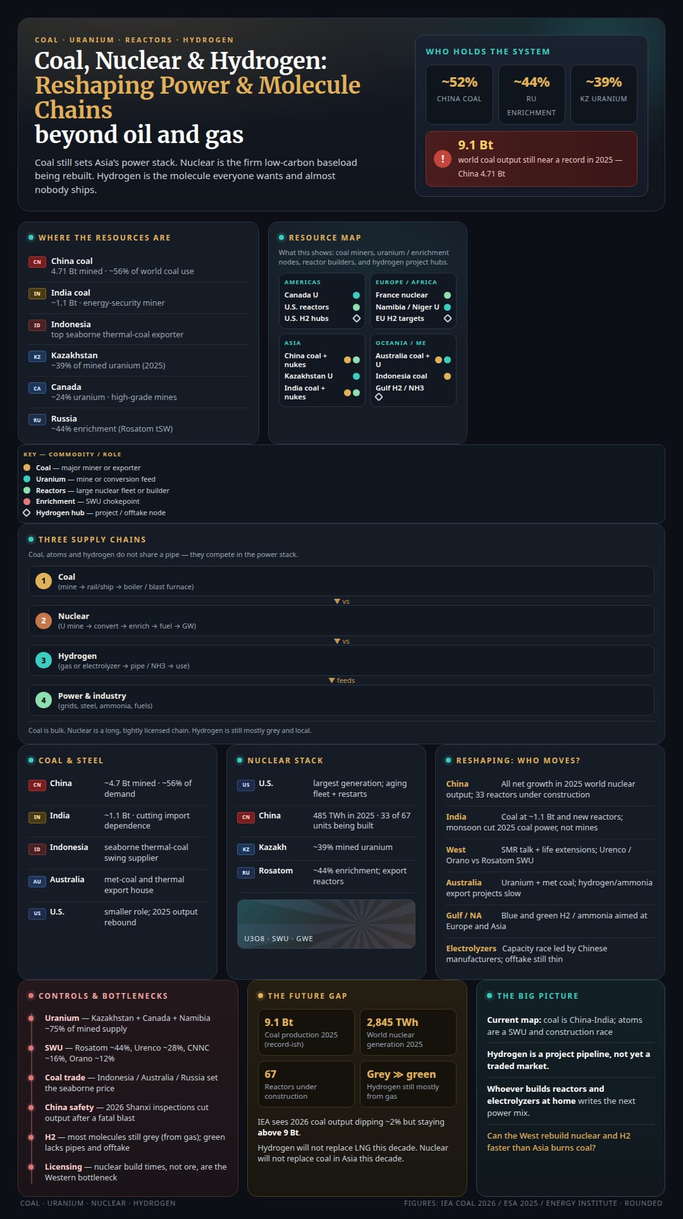Click the AU badge next to Australia
This screenshot has height=1219, width=683.
tap(37, 881)
